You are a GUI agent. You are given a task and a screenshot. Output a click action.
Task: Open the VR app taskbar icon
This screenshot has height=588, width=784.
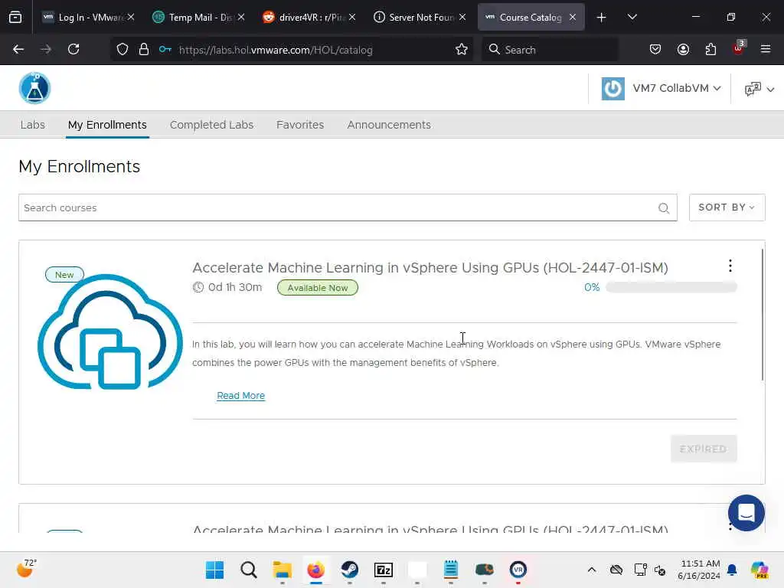tap(518, 570)
